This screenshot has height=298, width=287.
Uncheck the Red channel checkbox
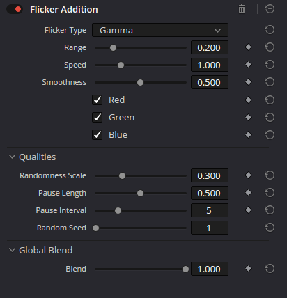click(98, 100)
